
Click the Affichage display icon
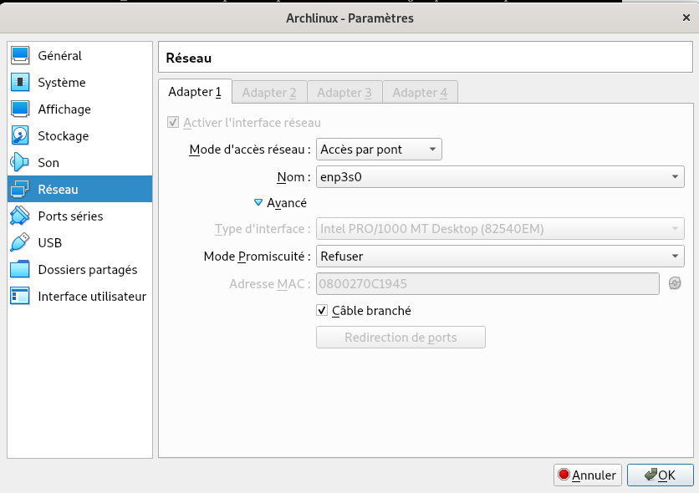[x=20, y=109]
